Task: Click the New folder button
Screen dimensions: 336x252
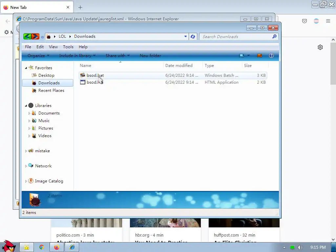Action: [150, 56]
